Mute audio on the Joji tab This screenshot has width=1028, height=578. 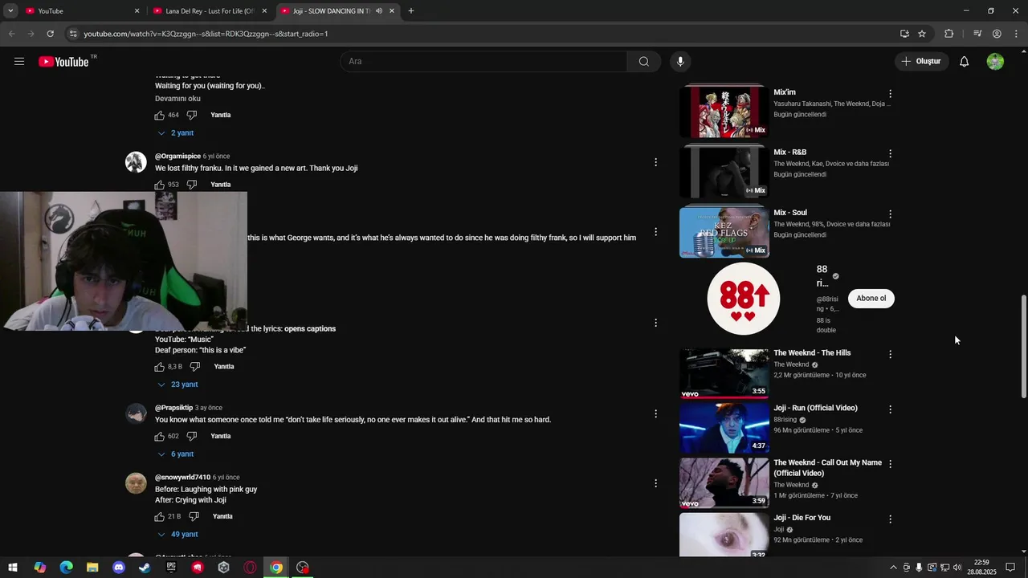point(378,11)
